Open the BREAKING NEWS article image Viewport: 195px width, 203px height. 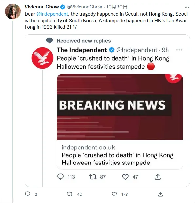point(120,107)
